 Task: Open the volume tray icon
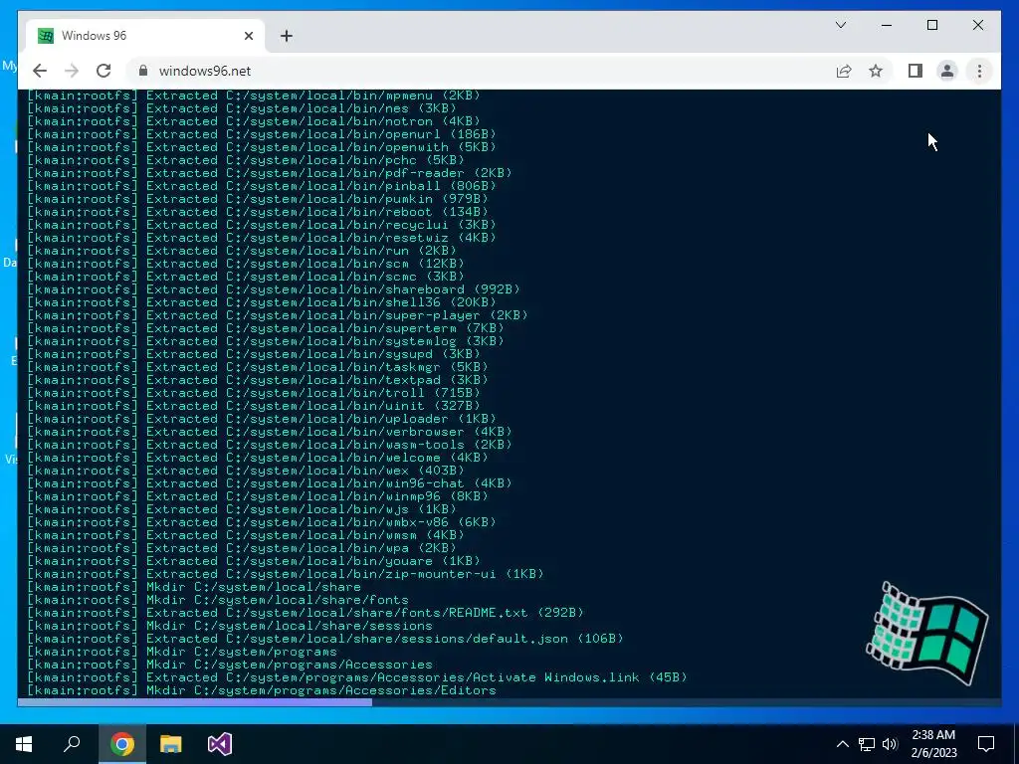[890, 744]
